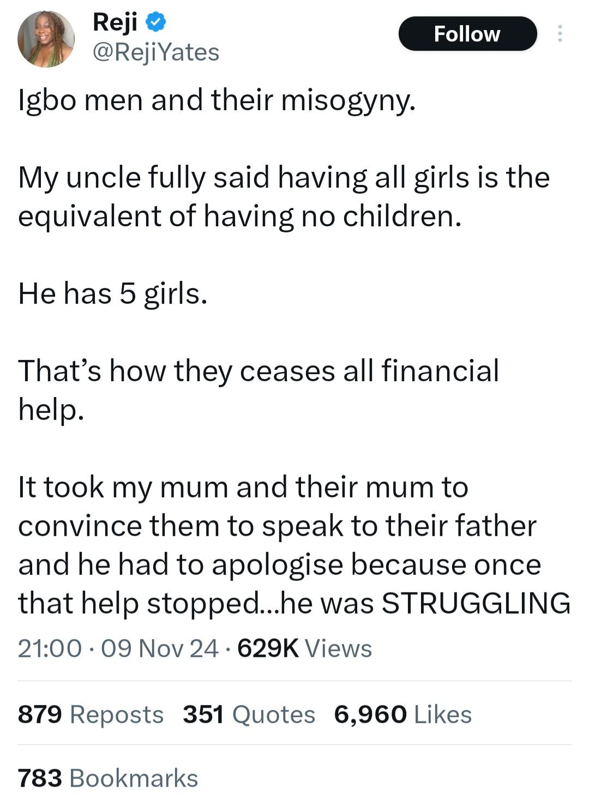Show the 6,960 Likes list
The image size is (589, 798).
point(402,715)
